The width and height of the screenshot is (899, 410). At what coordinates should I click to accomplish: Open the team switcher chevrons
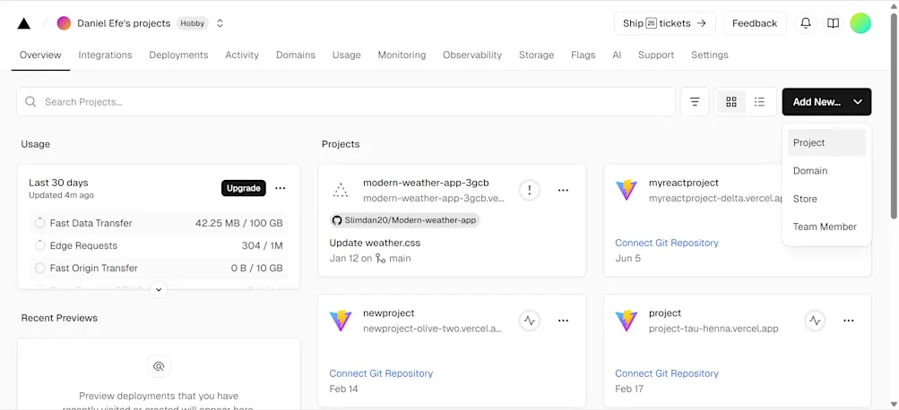pyautogui.click(x=220, y=23)
